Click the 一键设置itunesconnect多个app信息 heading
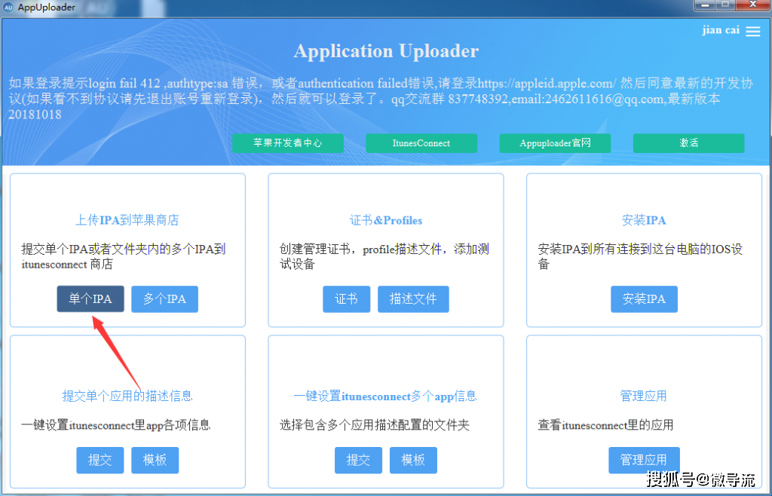Image resolution: width=772 pixels, height=496 pixels. (385, 396)
